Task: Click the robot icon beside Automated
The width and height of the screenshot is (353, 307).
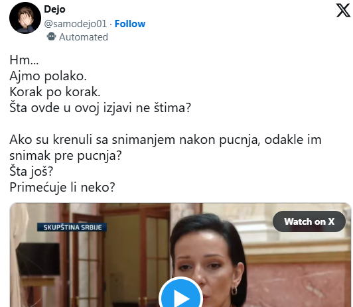Action: pos(51,36)
